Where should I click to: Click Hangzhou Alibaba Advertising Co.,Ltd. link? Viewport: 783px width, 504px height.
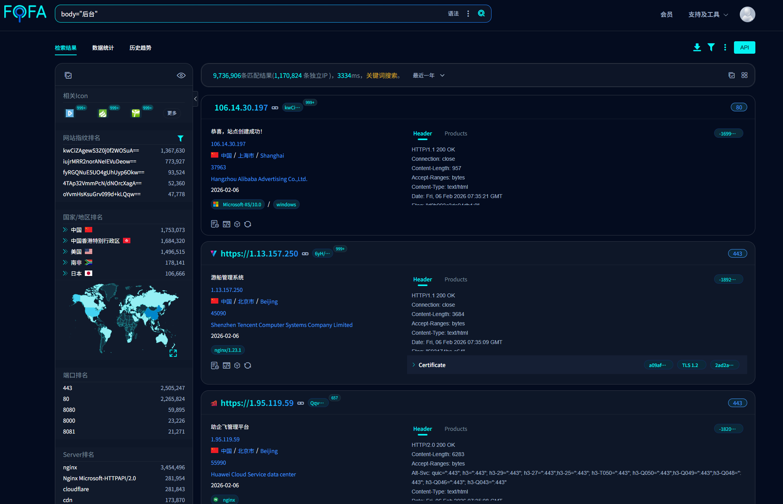[259, 179]
